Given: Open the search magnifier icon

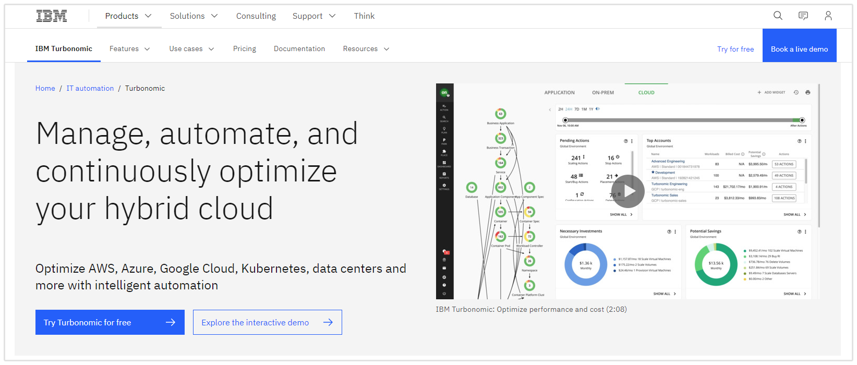Looking at the screenshot, I should pos(778,16).
